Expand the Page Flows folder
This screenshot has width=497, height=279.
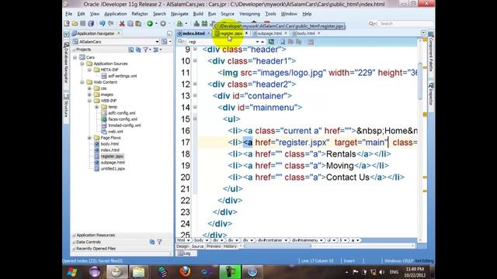pyautogui.click(x=89, y=138)
